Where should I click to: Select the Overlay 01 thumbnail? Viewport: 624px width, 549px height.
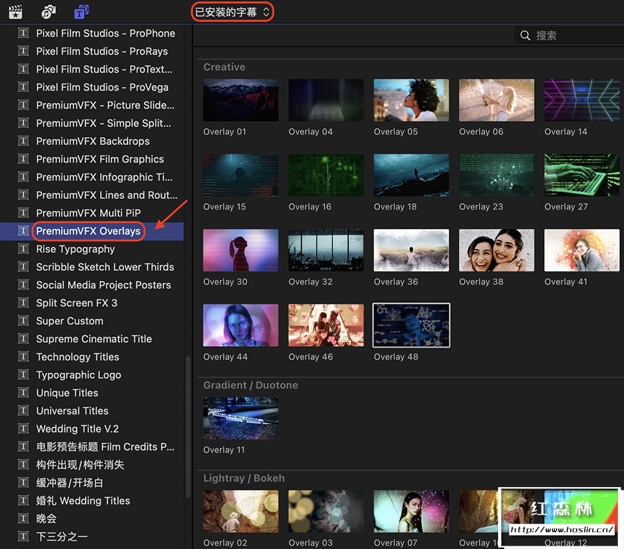click(x=241, y=100)
